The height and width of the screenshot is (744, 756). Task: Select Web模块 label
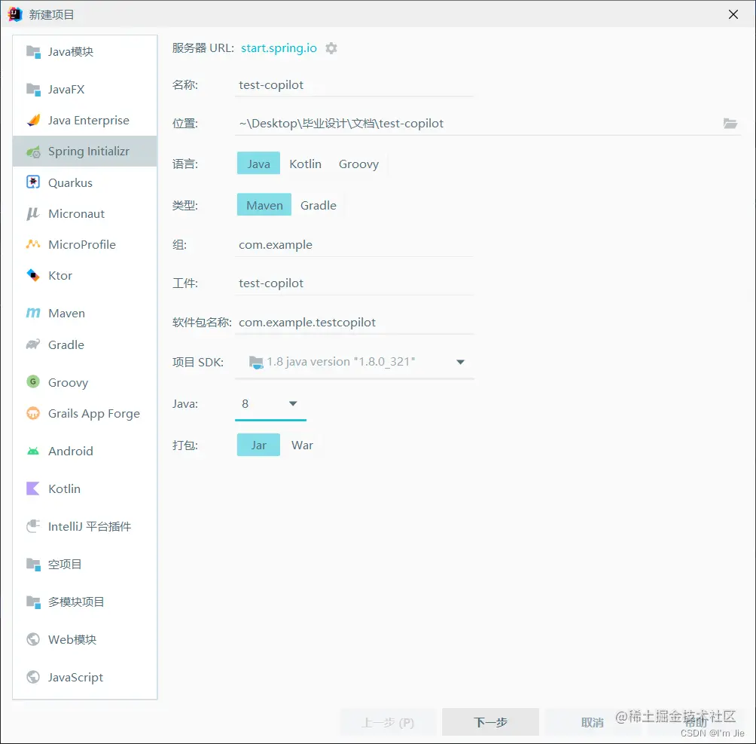(x=72, y=639)
